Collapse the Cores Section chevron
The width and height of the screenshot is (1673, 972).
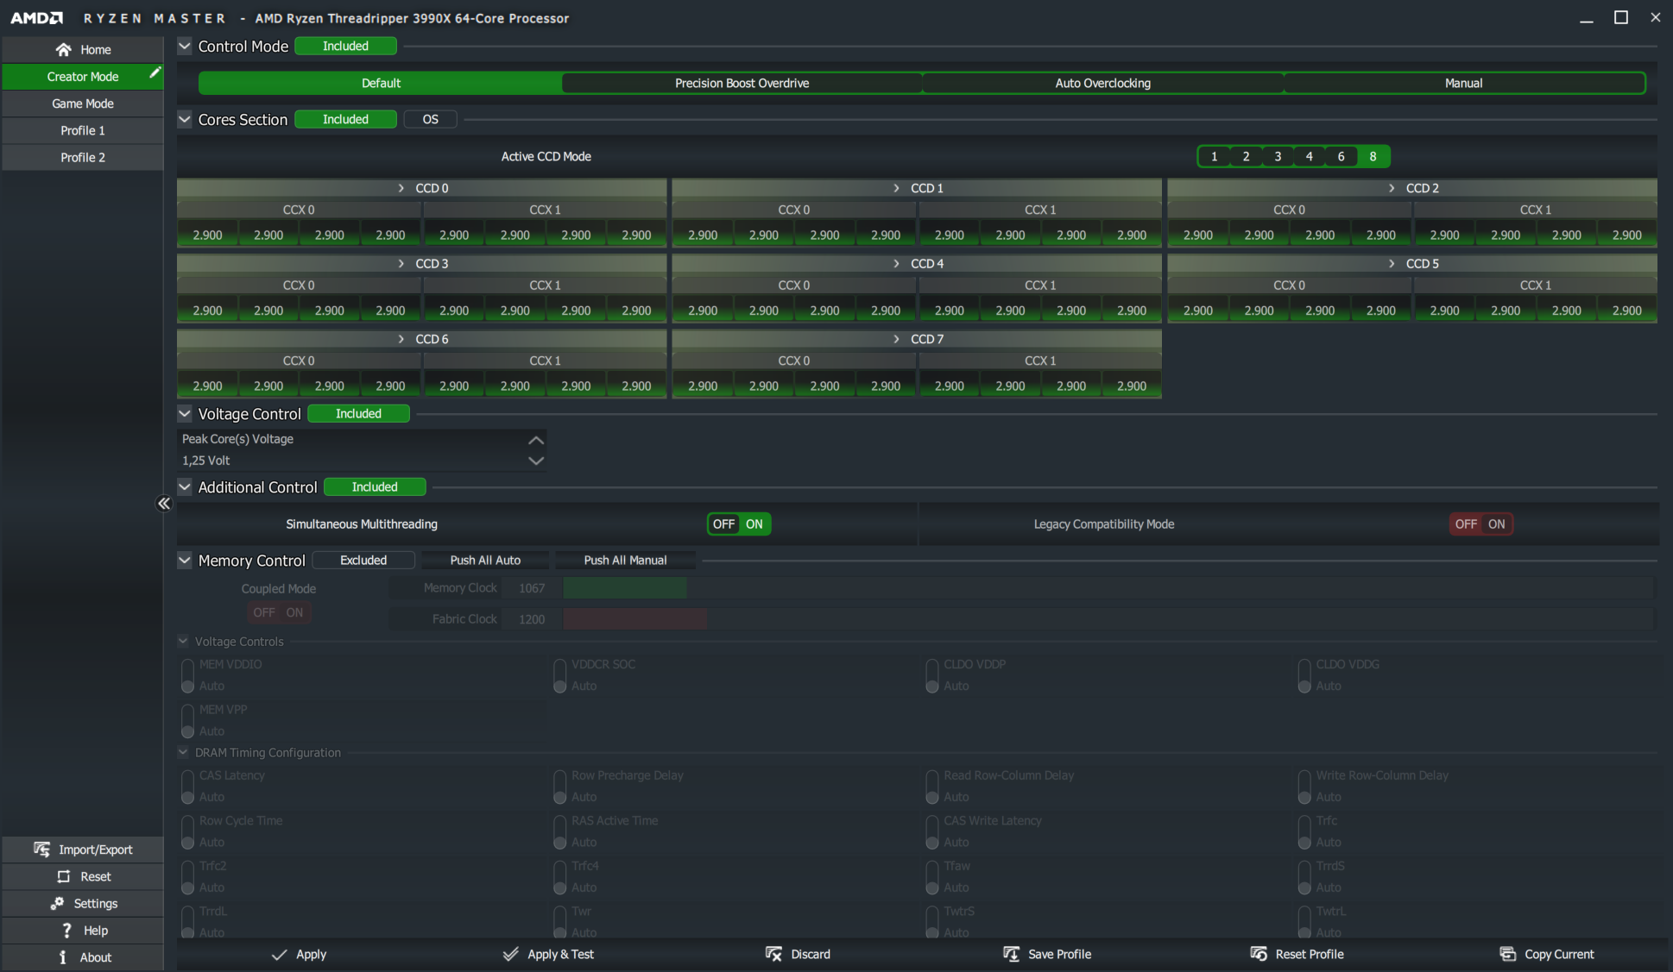pyautogui.click(x=185, y=119)
